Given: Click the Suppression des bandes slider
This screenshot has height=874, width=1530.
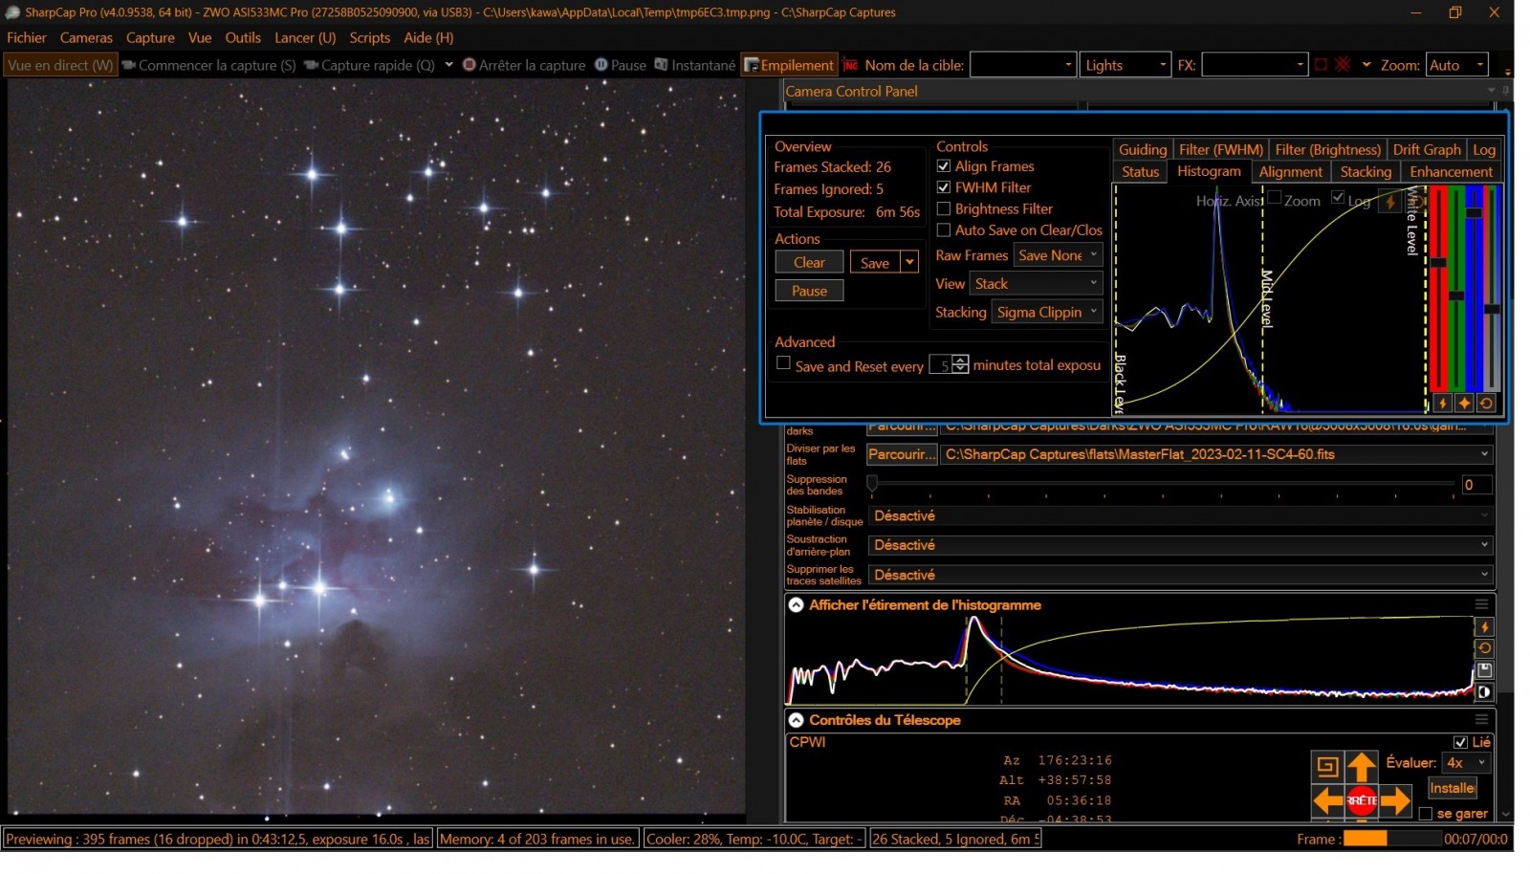Looking at the screenshot, I should pyautogui.click(x=1163, y=484).
